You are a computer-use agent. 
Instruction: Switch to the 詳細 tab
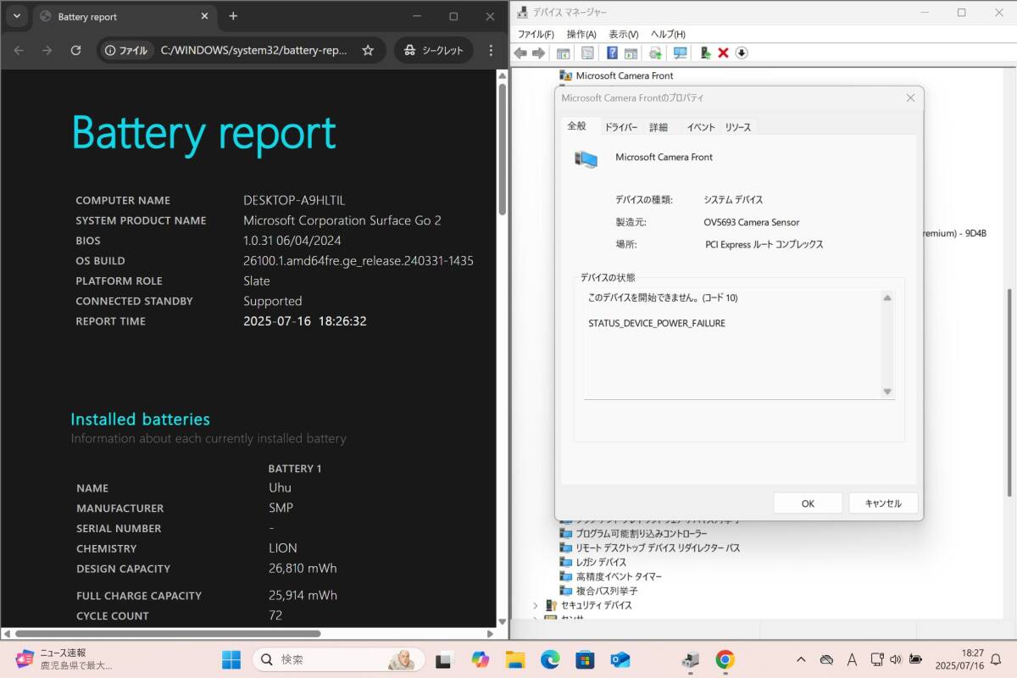(x=659, y=127)
